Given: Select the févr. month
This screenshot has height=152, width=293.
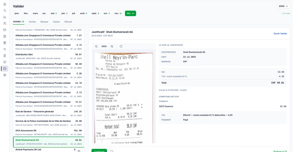Looking at the screenshot, I should point(26,13).
